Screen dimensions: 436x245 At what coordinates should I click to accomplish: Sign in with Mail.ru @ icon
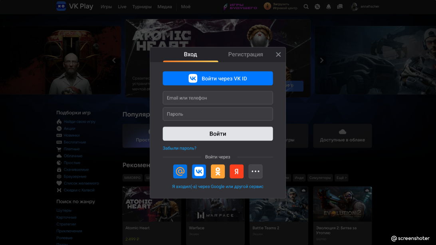coord(180,171)
